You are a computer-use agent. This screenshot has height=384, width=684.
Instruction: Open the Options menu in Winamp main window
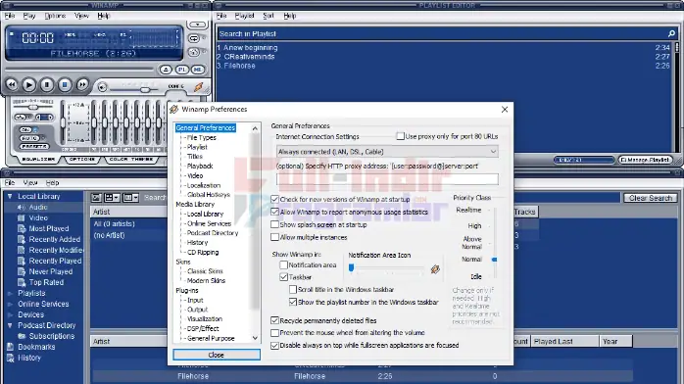click(55, 16)
